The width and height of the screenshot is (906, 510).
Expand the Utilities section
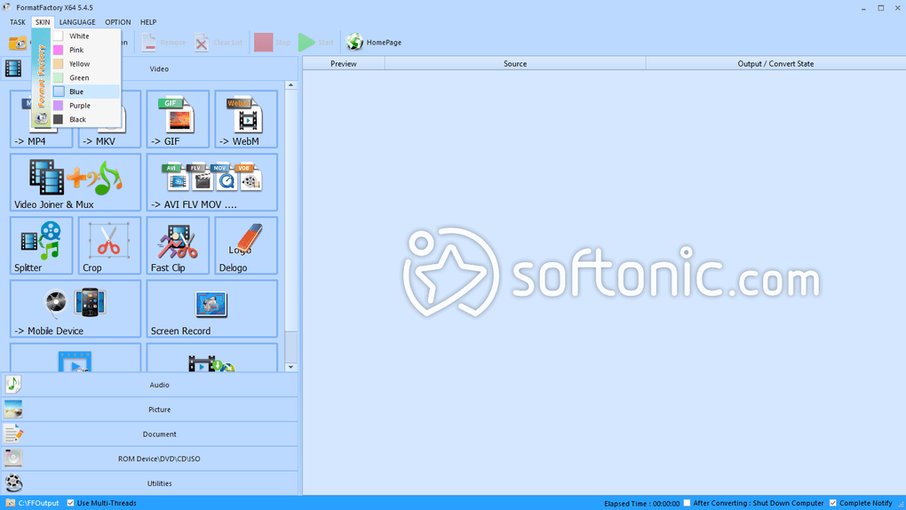point(149,483)
